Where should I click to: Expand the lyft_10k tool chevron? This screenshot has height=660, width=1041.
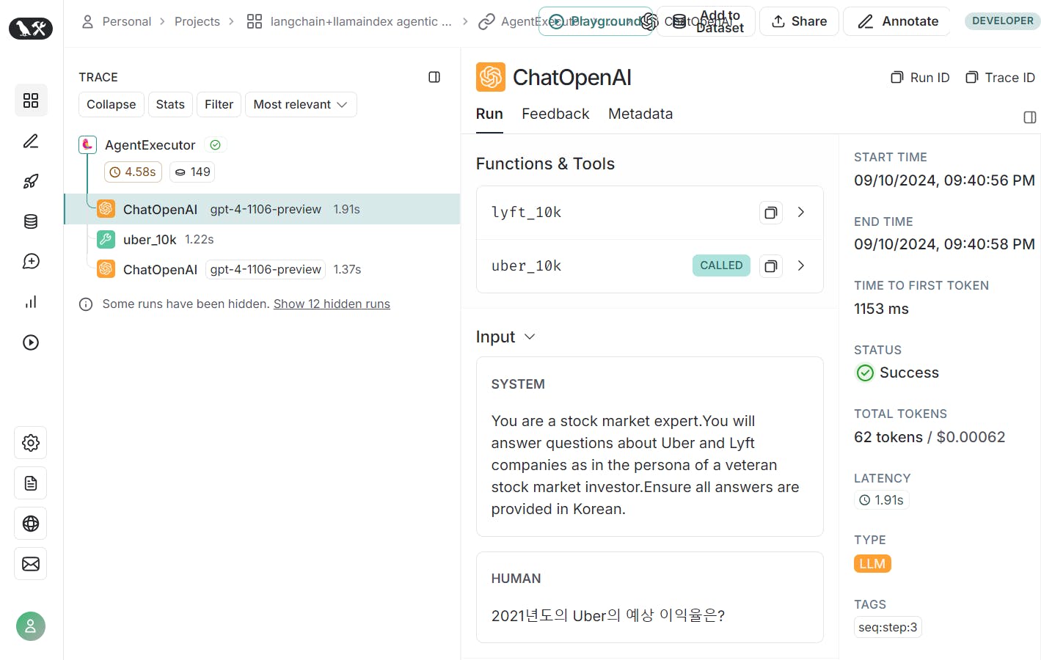801,212
